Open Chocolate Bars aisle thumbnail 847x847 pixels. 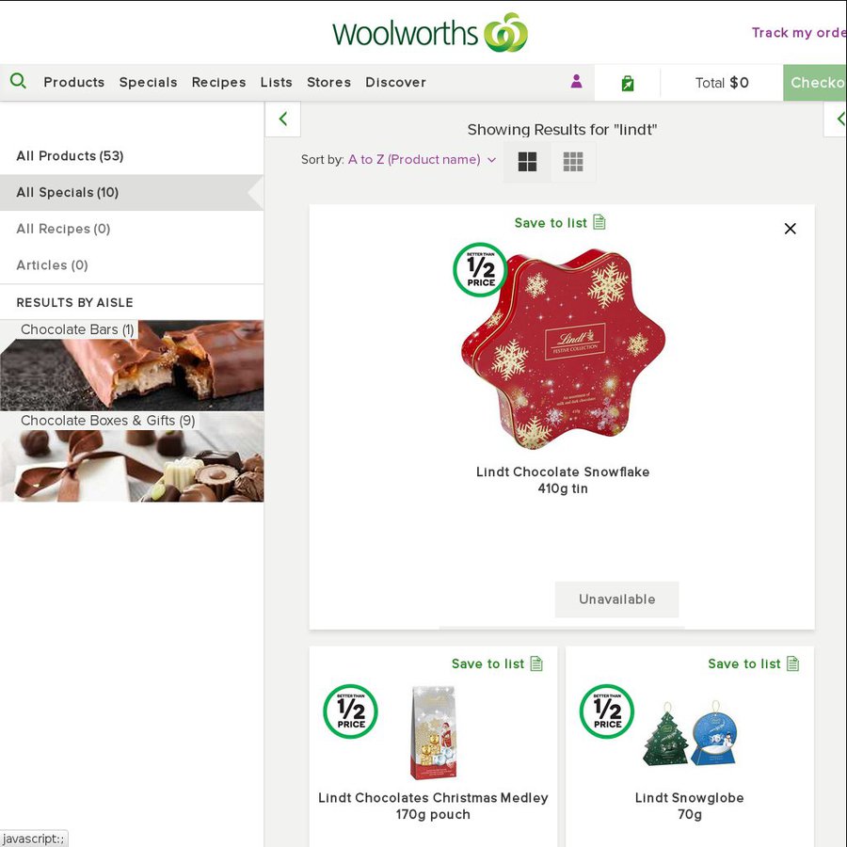(x=132, y=365)
